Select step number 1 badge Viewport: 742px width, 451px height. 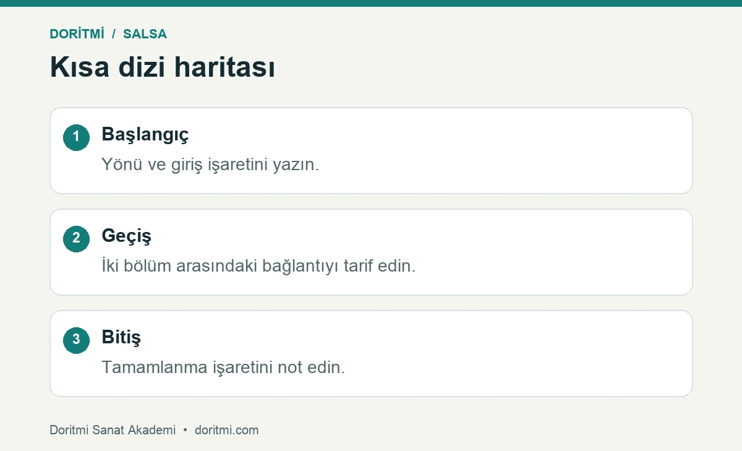coord(76,137)
